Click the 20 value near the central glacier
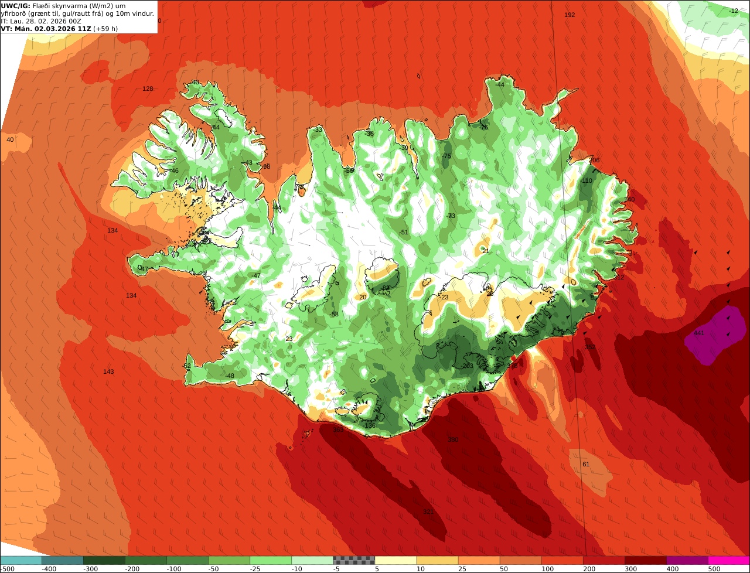The height and width of the screenshot is (573, 750). (x=363, y=297)
